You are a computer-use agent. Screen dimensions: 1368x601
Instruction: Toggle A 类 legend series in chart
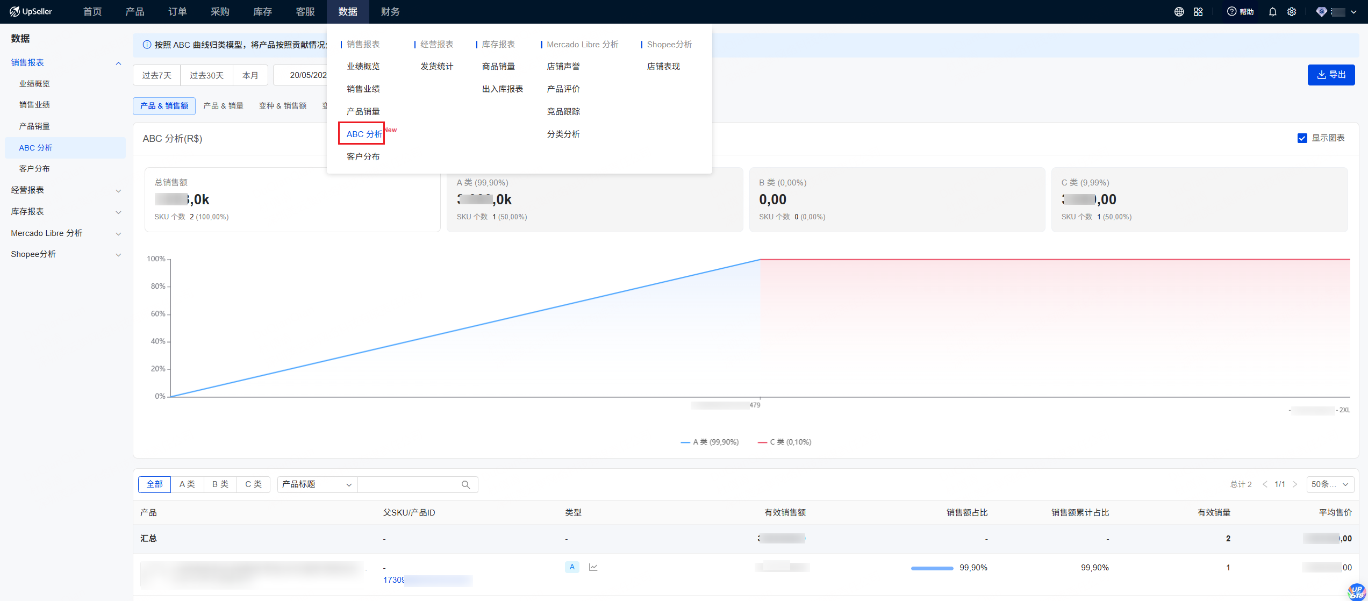pos(710,442)
